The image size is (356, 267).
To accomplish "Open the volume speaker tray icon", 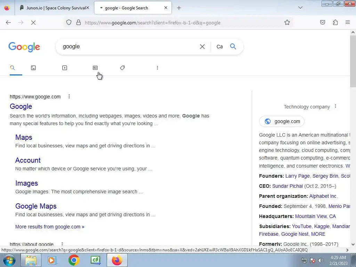I will (321, 260).
